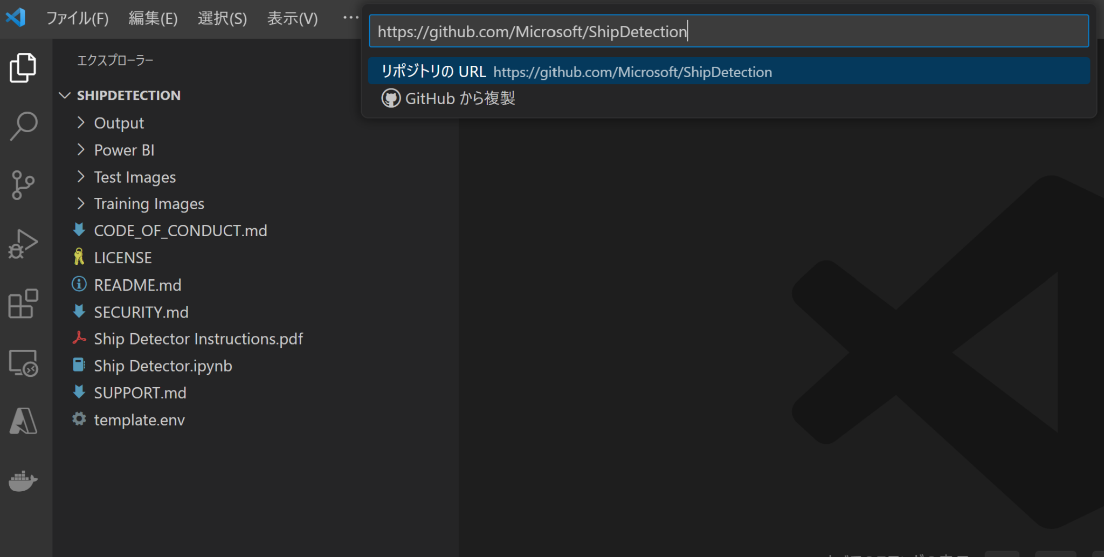
Task: Open the Remote Explorer view
Action: click(23, 363)
